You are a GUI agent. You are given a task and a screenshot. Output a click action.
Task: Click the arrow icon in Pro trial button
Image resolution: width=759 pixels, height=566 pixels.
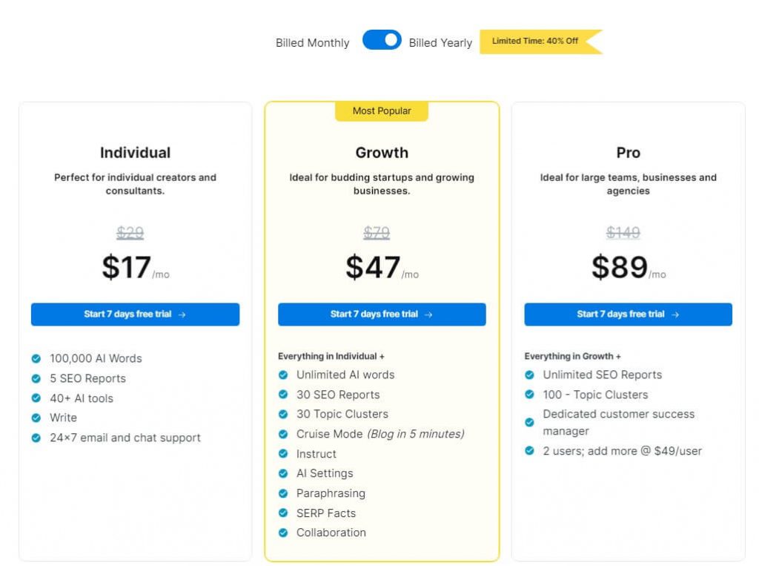(x=675, y=315)
